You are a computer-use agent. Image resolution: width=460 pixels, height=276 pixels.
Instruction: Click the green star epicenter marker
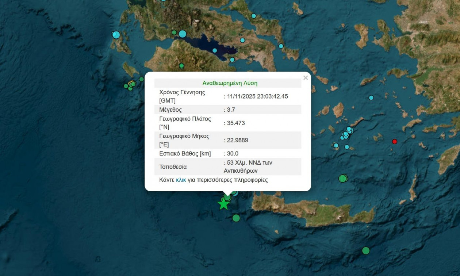point(223,204)
